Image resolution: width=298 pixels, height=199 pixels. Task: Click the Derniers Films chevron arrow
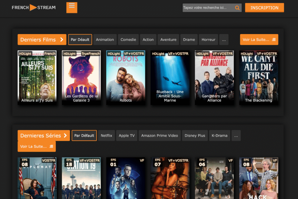pos(62,40)
